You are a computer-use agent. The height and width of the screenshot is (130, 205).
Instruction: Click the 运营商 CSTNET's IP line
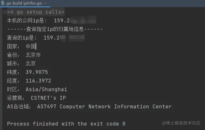click(37, 98)
